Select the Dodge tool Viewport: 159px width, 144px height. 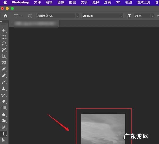pyautogui.click(x=3, y=121)
